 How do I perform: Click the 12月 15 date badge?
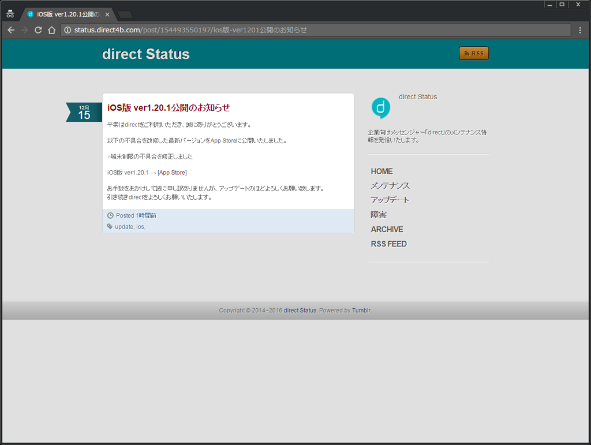[84, 113]
